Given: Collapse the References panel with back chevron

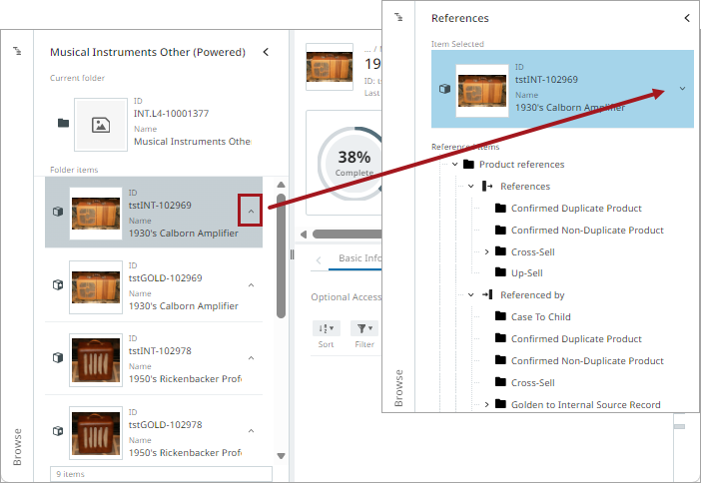Looking at the screenshot, I should 687,18.
